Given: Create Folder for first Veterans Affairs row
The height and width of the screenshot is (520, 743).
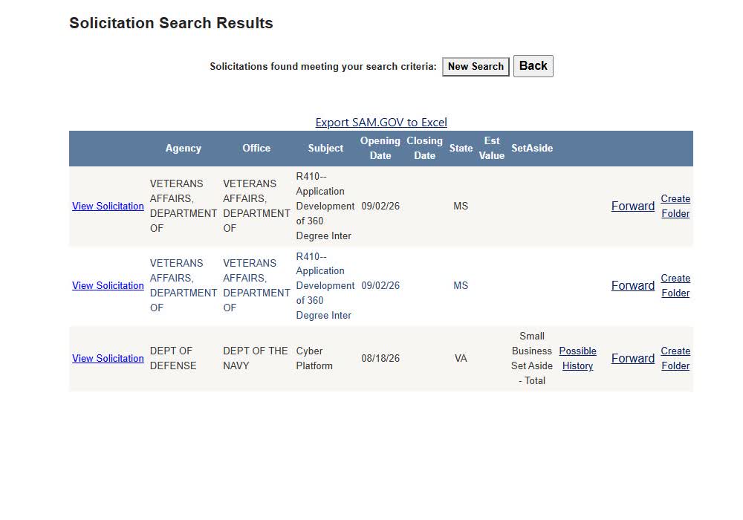Looking at the screenshot, I should pyautogui.click(x=675, y=206).
